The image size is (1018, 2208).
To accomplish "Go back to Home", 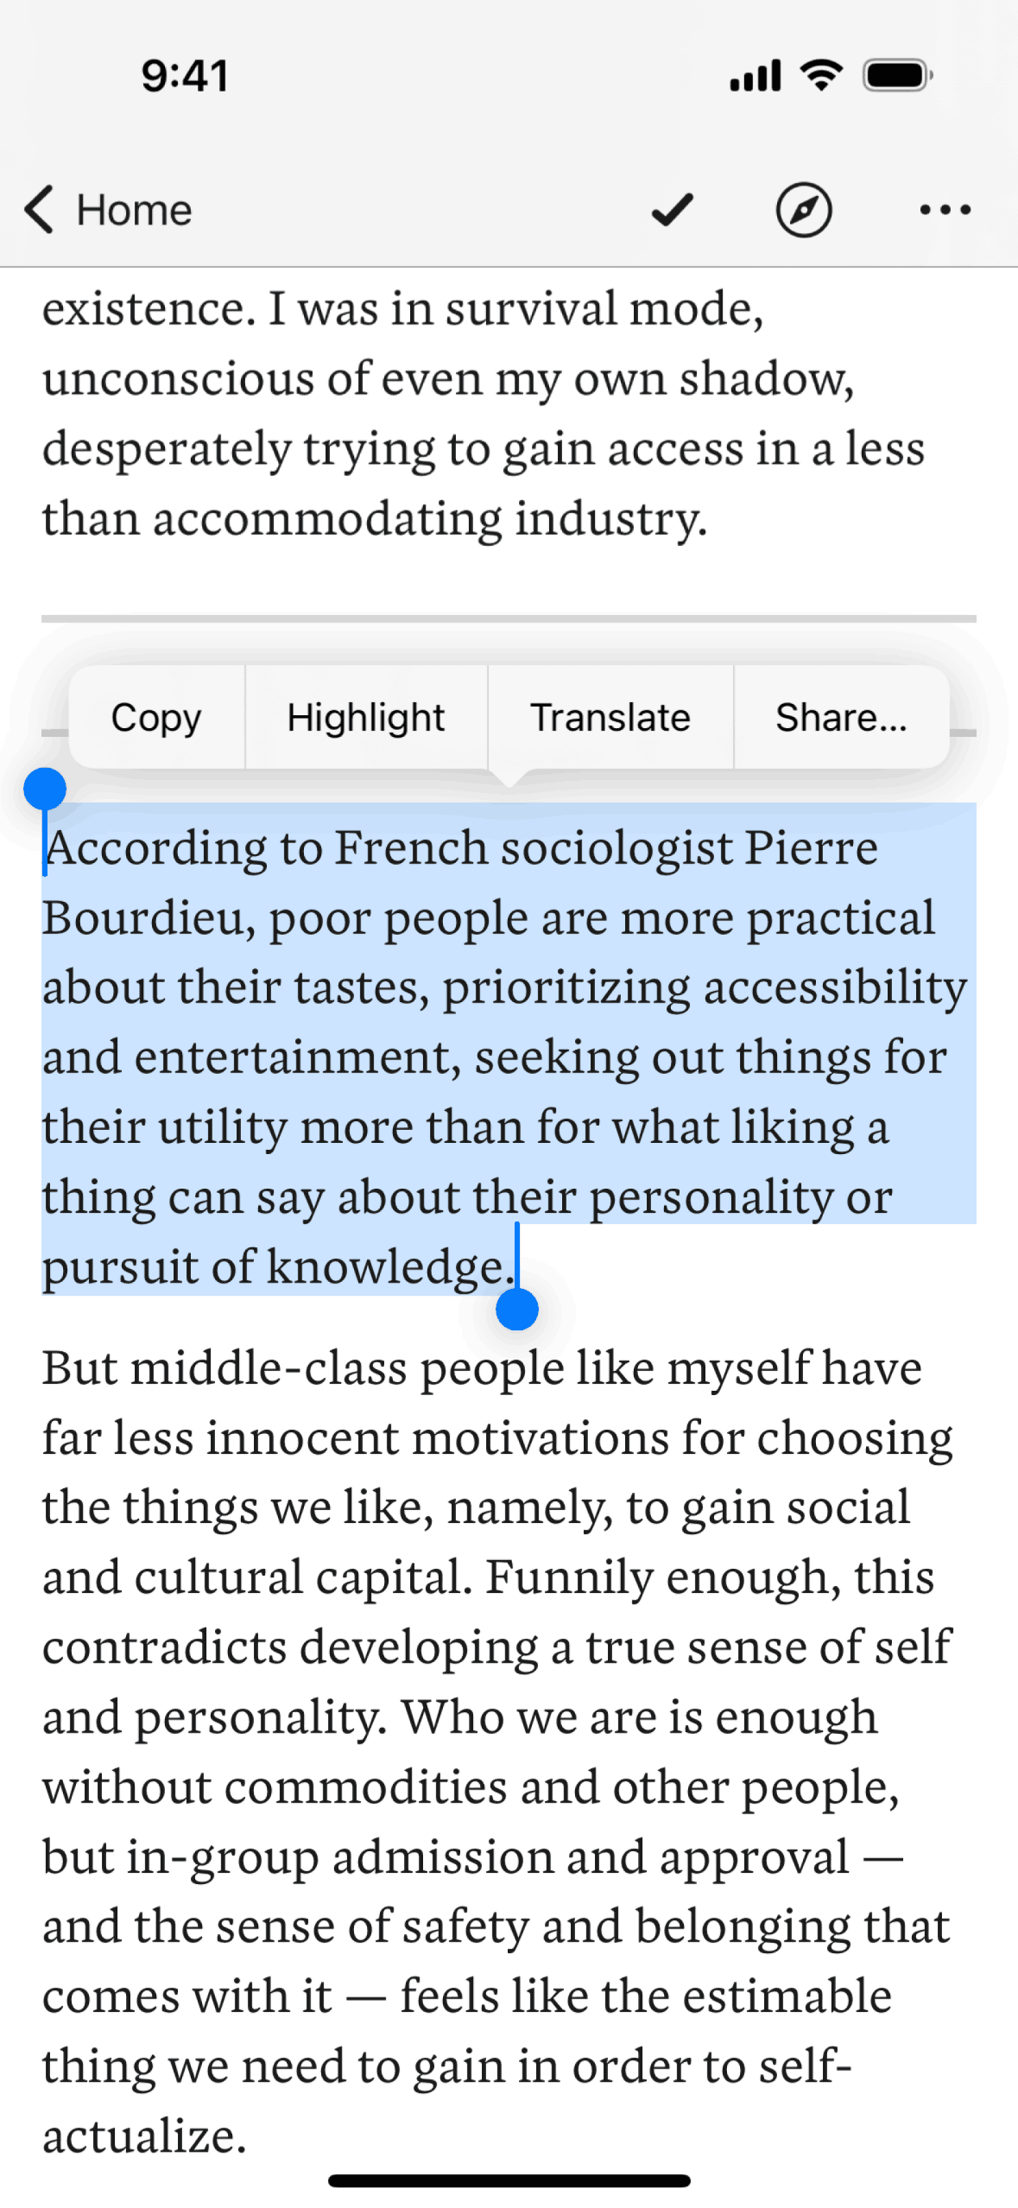I will point(134,210).
